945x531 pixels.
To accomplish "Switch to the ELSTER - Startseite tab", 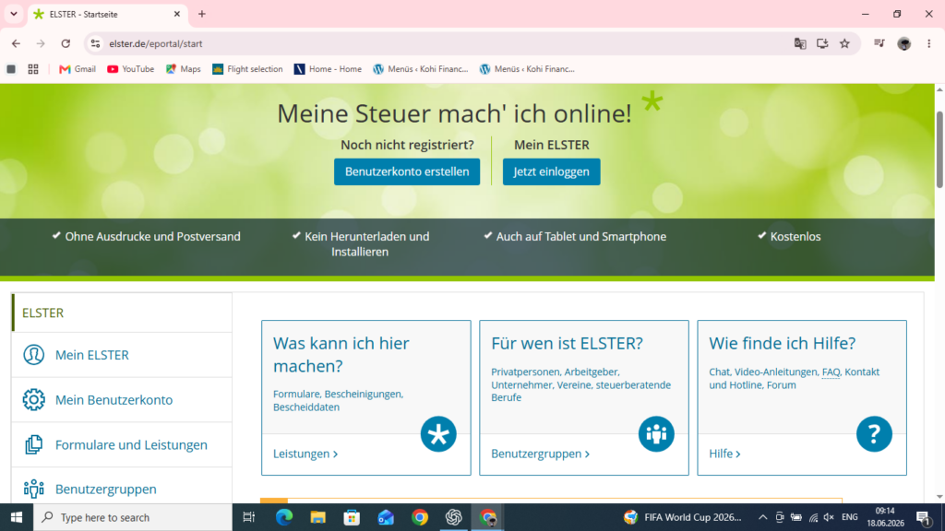I will pyautogui.click(x=107, y=14).
